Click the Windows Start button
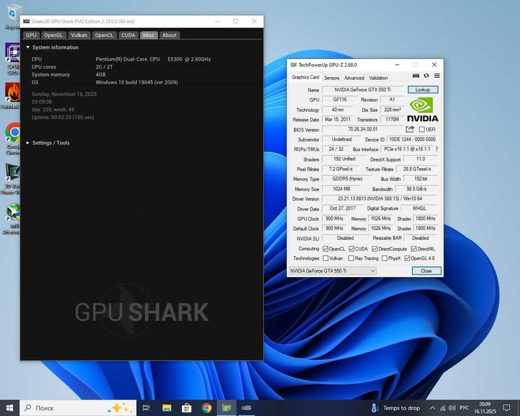Image resolution: width=520 pixels, height=416 pixels. (x=10, y=408)
